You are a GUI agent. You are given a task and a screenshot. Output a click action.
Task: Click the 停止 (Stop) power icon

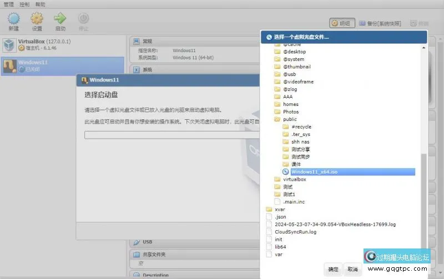(83, 18)
